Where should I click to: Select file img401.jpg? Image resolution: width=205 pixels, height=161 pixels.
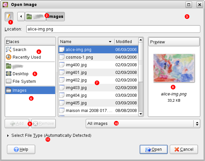(98, 72)
